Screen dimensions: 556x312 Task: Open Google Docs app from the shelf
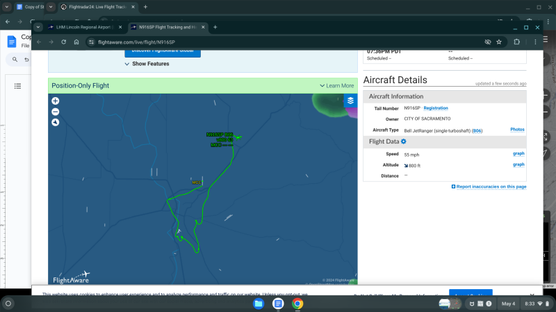coord(278,304)
